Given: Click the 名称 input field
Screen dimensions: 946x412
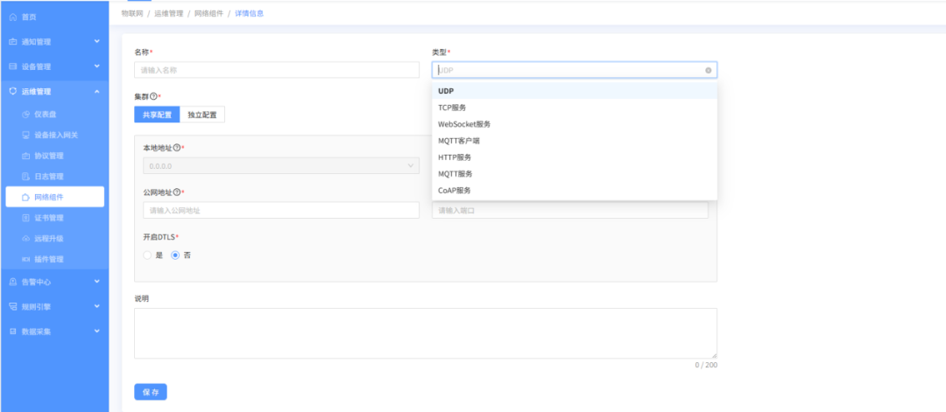Looking at the screenshot, I should (277, 71).
